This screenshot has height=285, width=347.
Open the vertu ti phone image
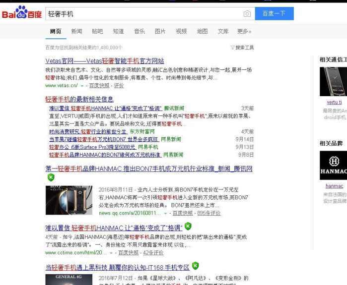click(333, 81)
